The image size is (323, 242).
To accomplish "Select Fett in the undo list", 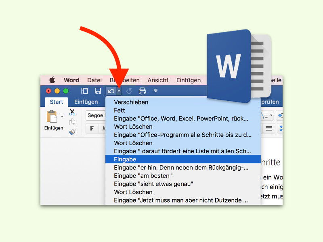I will coord(183,110).
